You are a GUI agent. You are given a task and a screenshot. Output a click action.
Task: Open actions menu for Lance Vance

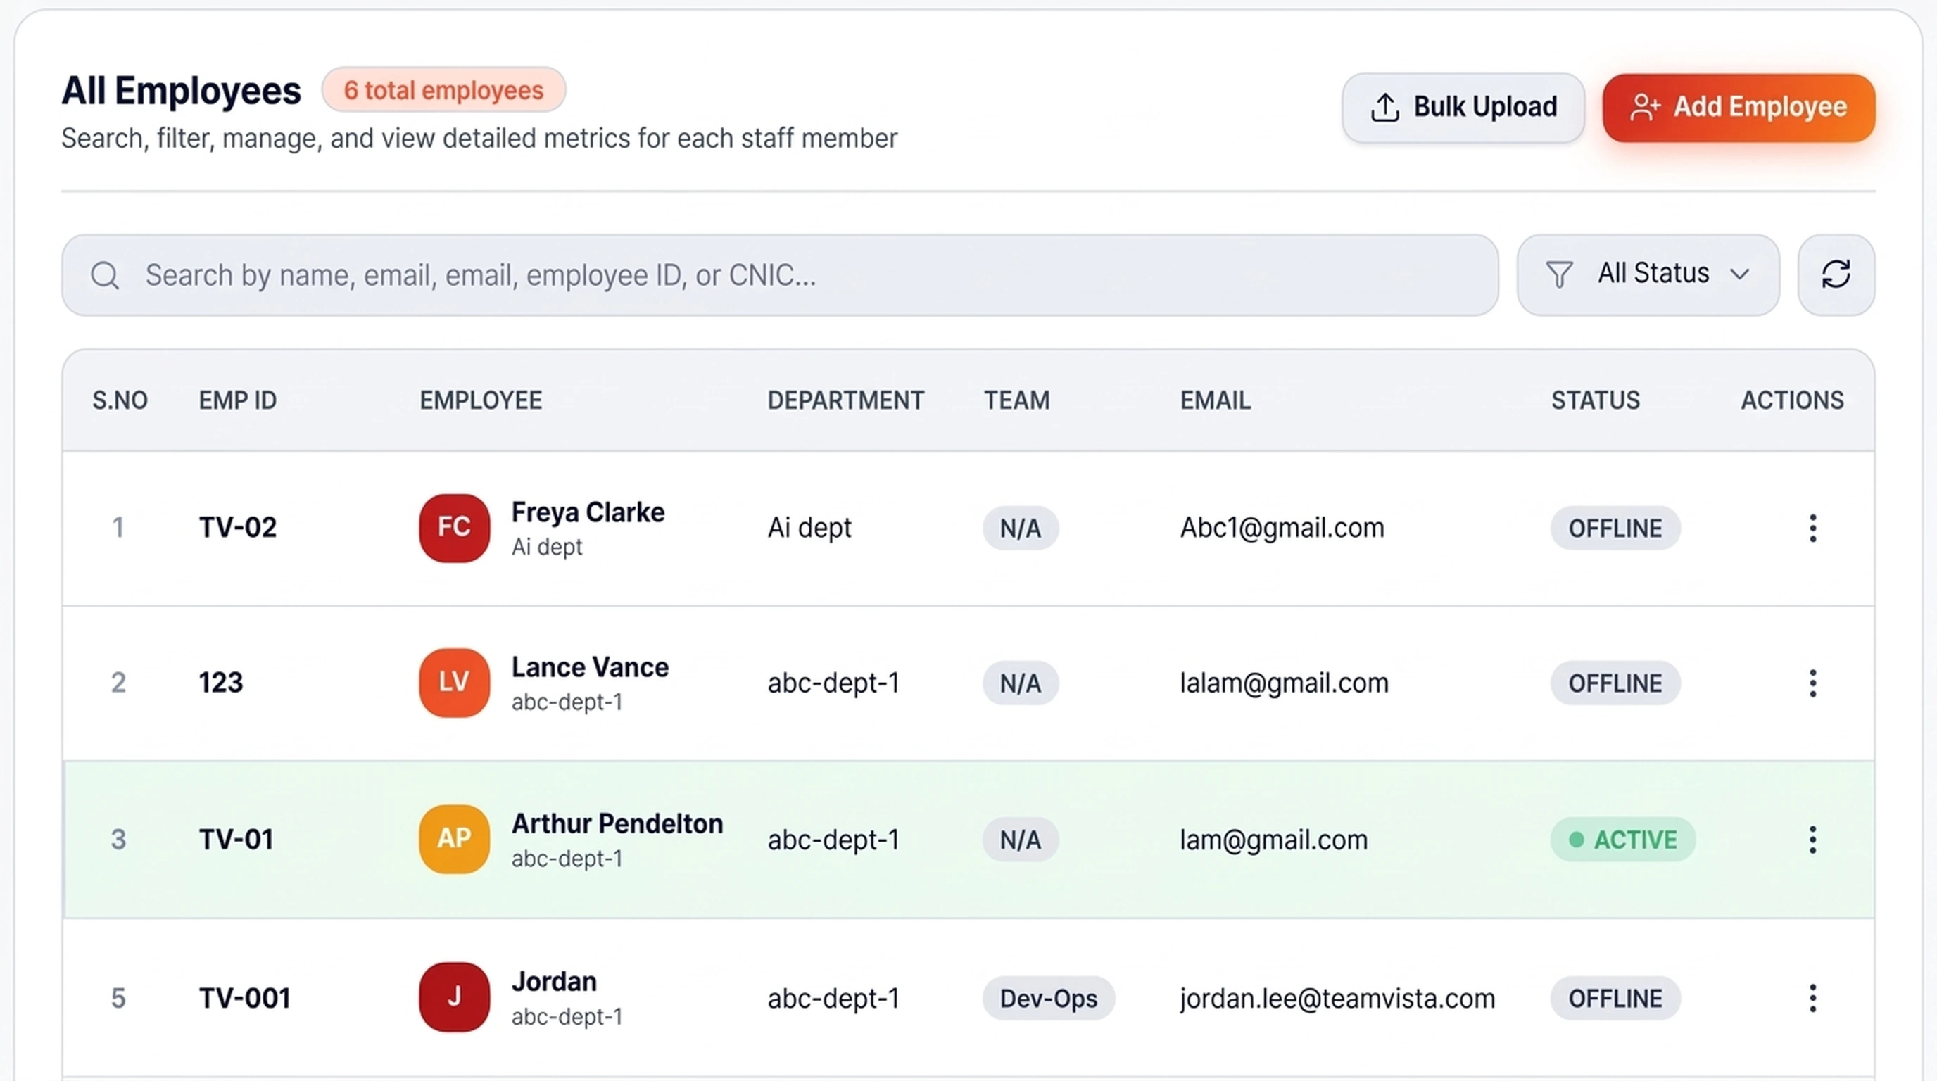(x=1812, y=683)
